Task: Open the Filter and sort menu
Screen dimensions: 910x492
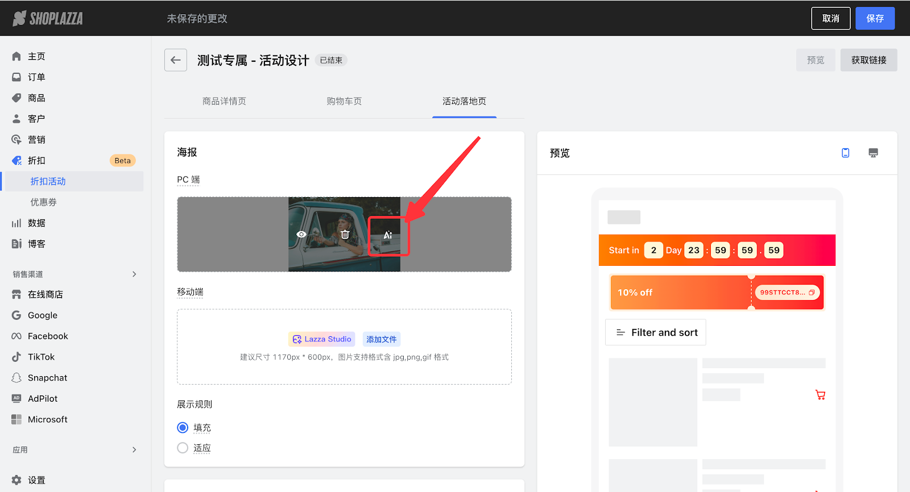Action: [x=656, y=332]
